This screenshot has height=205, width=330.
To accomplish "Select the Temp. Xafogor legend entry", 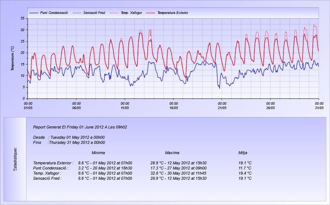I will pyautogui.click(x=132, y=13).
